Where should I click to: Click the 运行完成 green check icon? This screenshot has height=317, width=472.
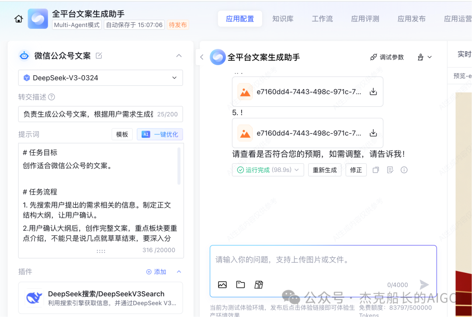[240, 170]
